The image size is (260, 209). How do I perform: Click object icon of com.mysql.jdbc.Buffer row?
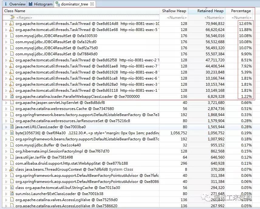pos(12,145)
